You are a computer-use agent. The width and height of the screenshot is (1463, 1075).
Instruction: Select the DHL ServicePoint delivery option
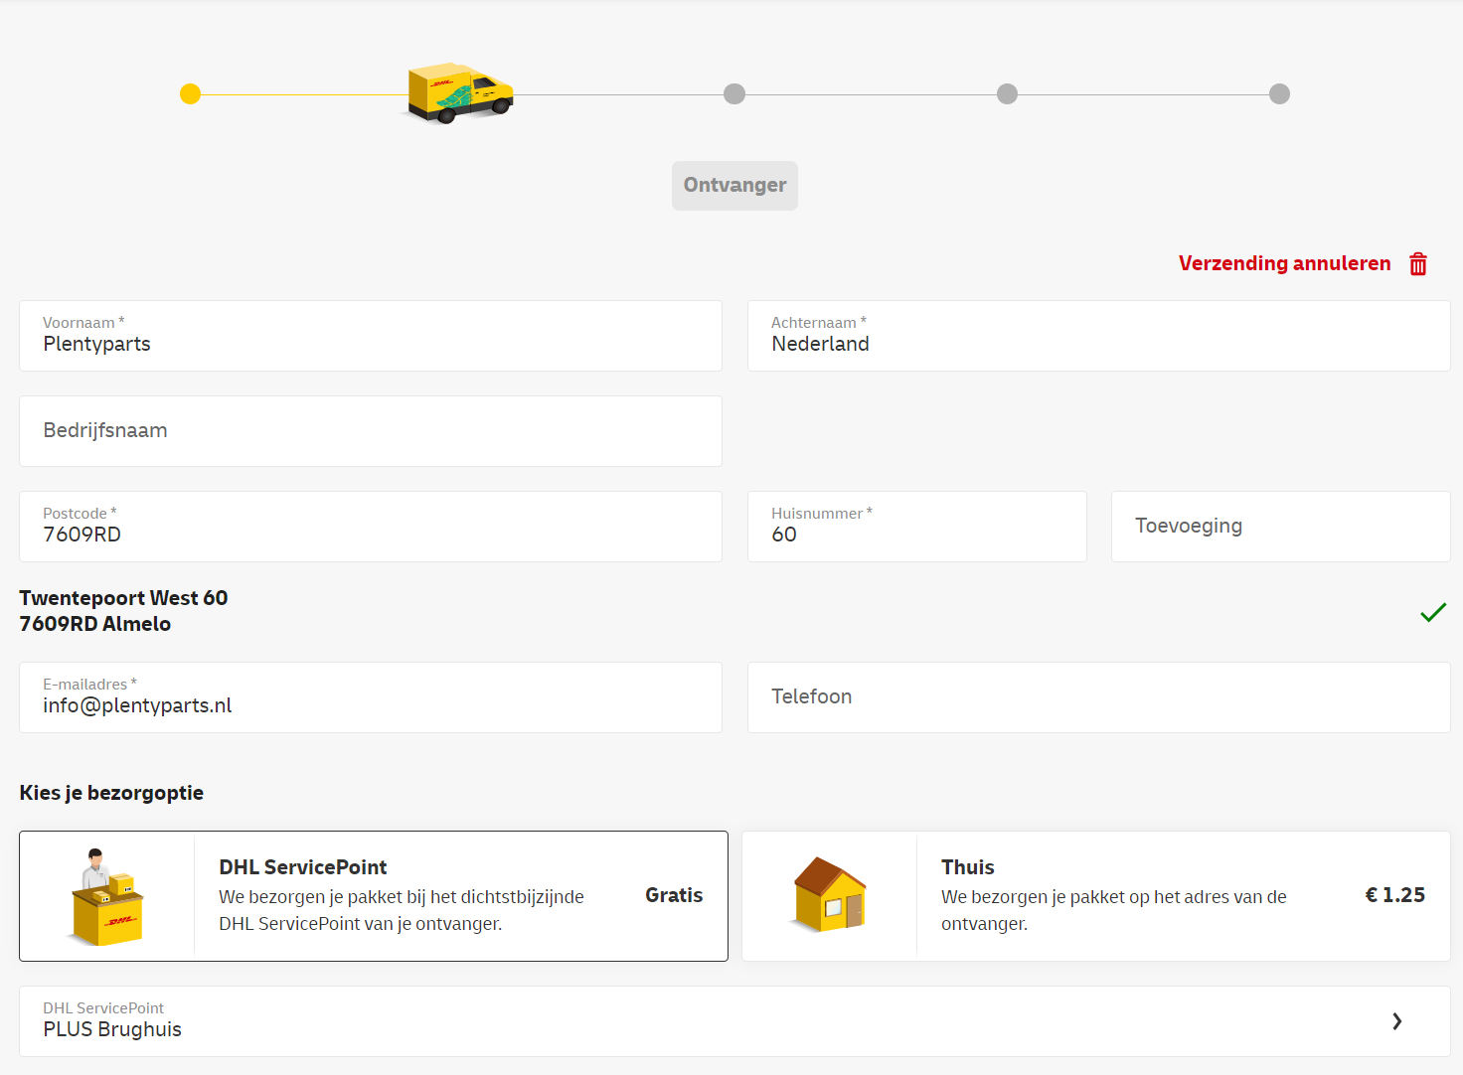374,896
